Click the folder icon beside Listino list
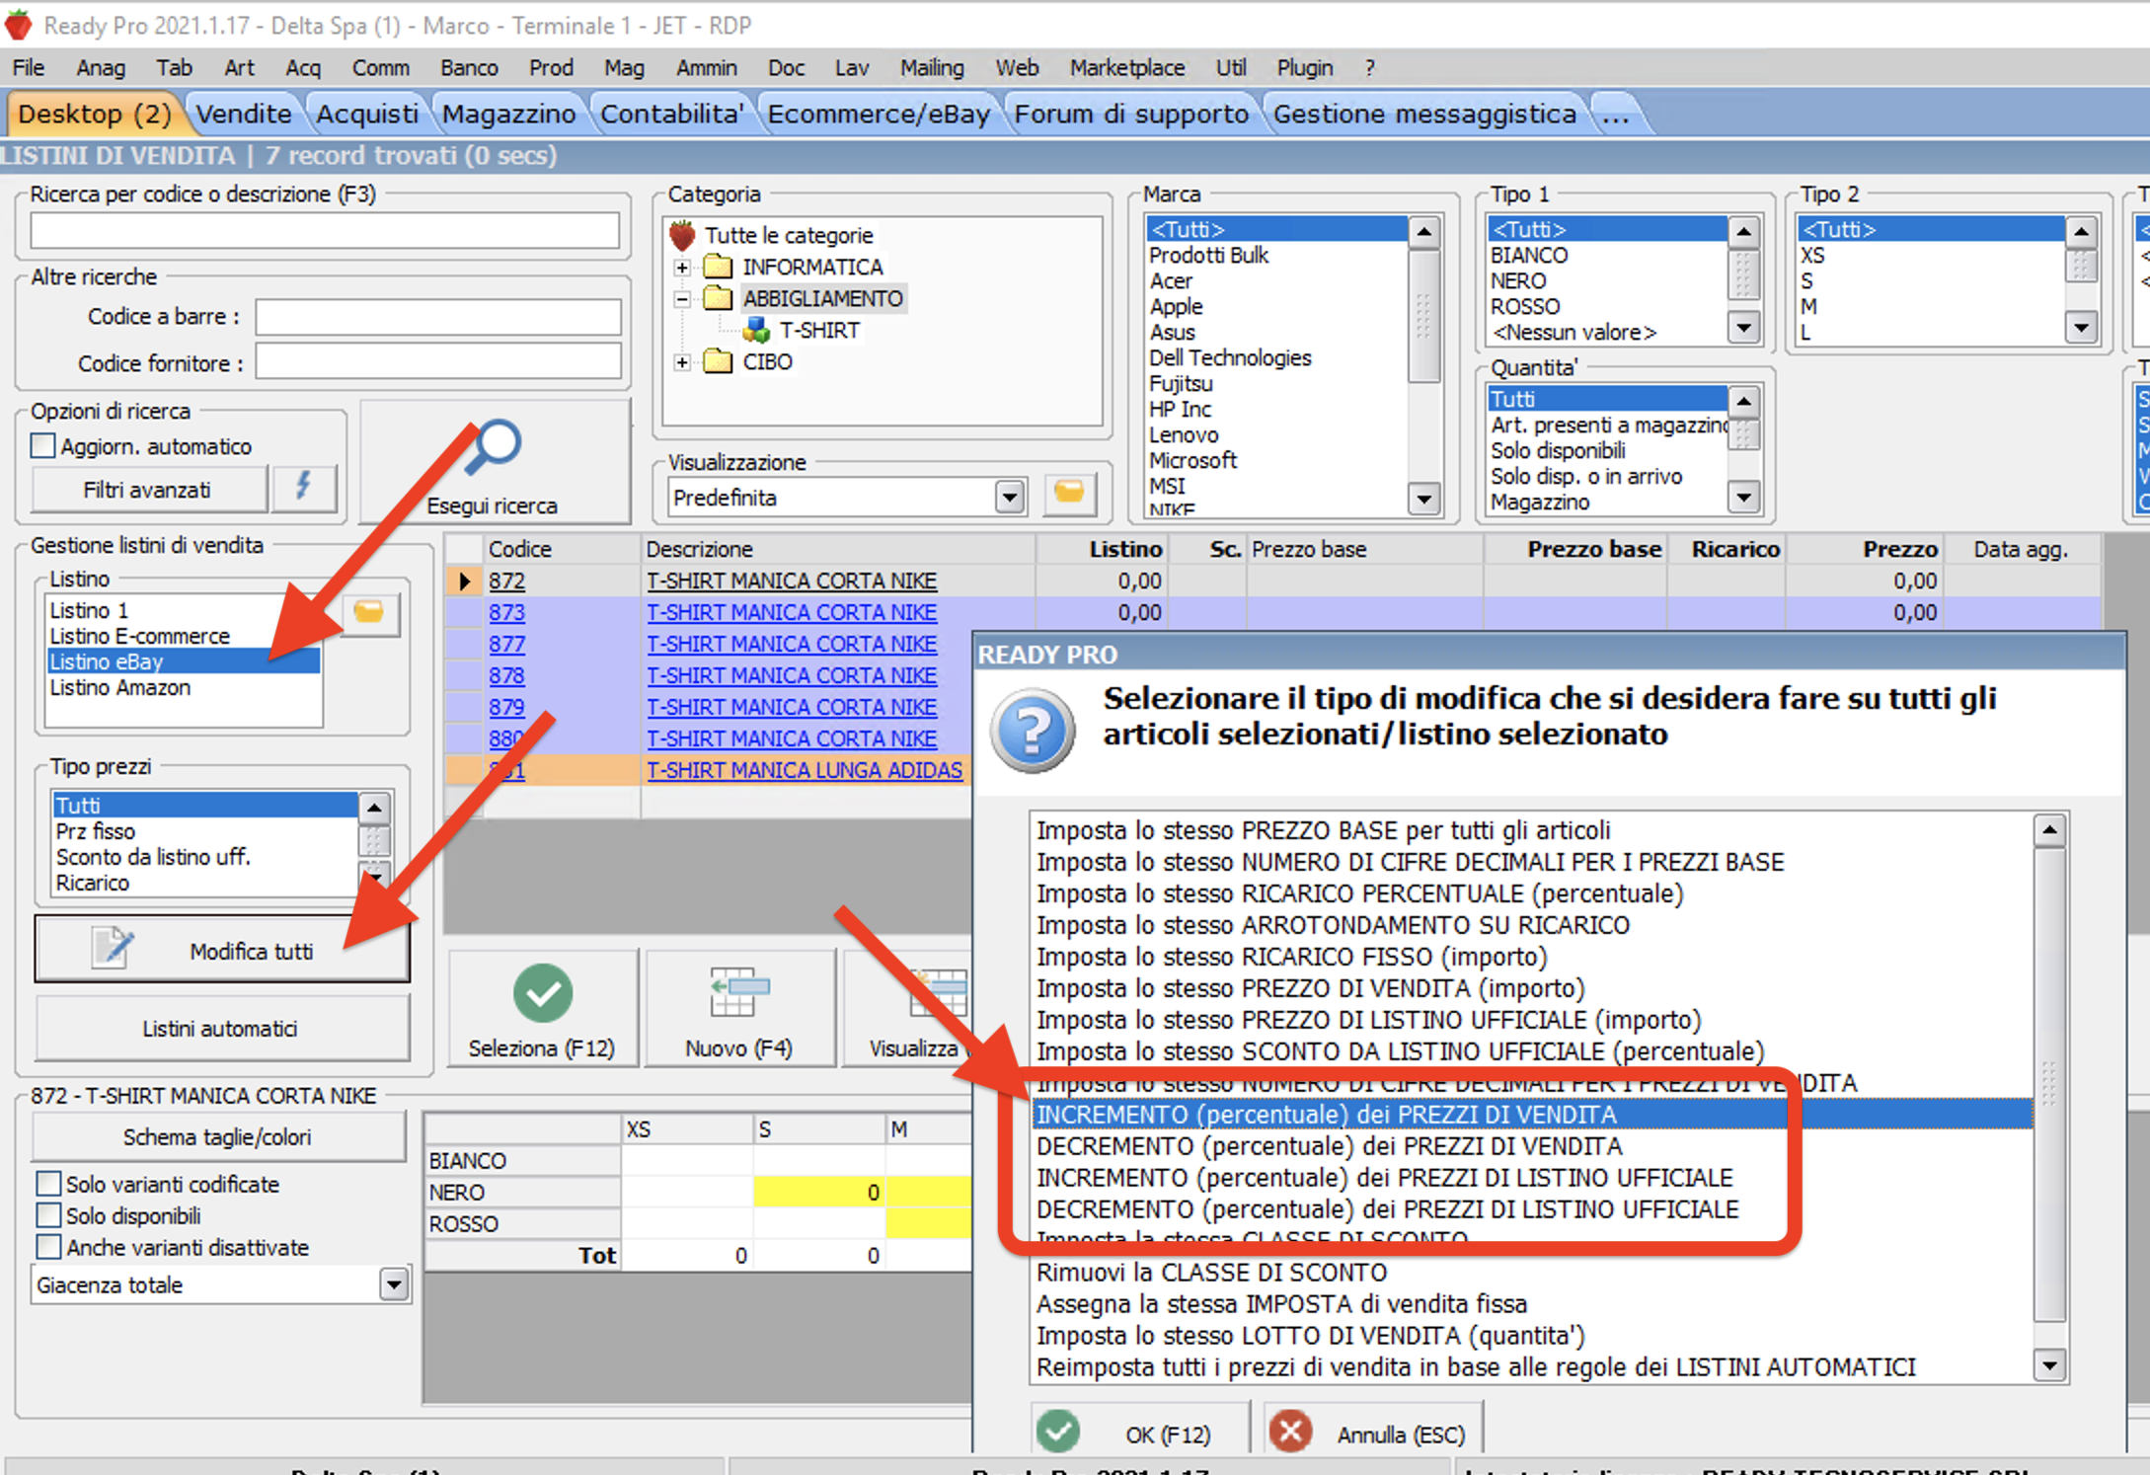 point(370,614)
